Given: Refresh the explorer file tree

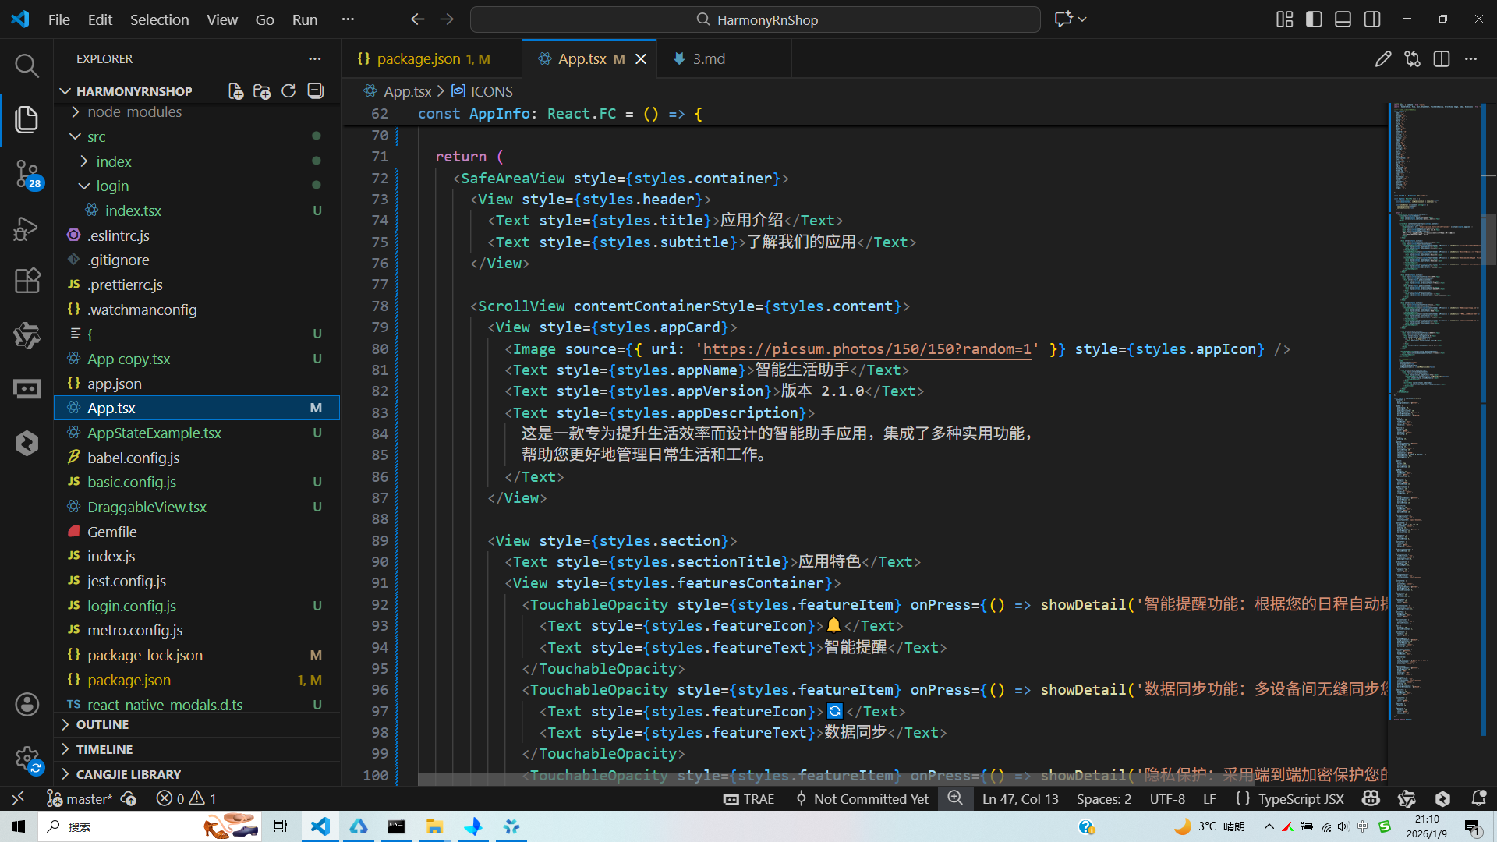Looking at the screenshot, I should 288,91.
